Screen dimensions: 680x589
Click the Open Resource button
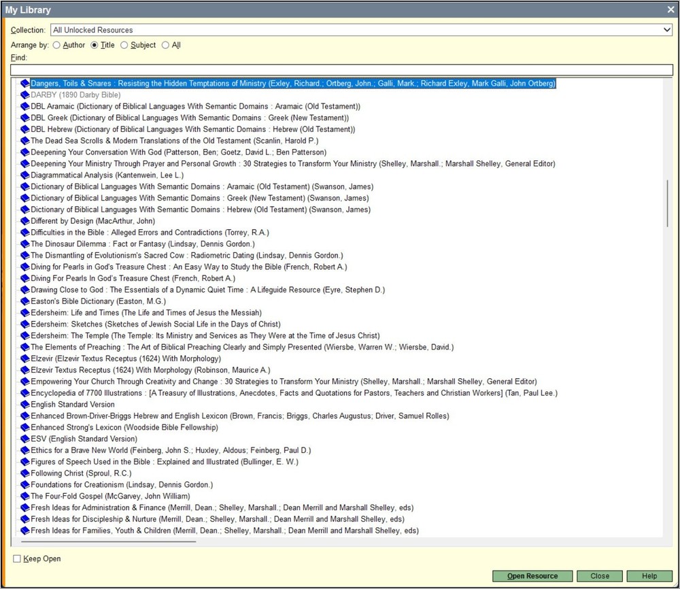pyautogui.click(x=532, y=576)
